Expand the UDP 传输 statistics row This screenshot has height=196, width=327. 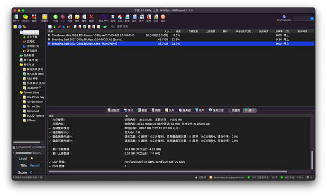coord(50,162)
